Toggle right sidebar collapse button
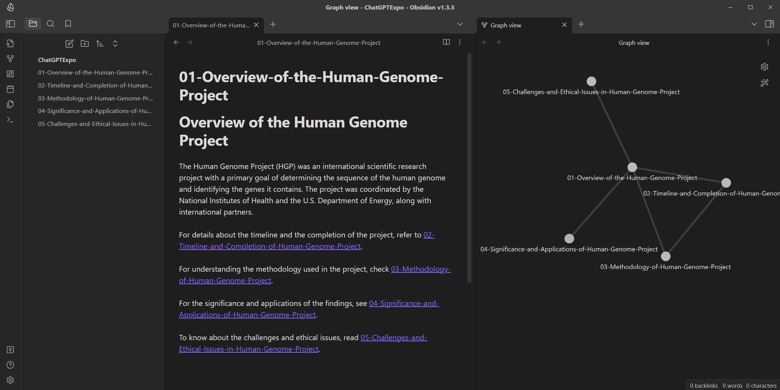Screen dimensions: 780x390 tap(769, 24)
